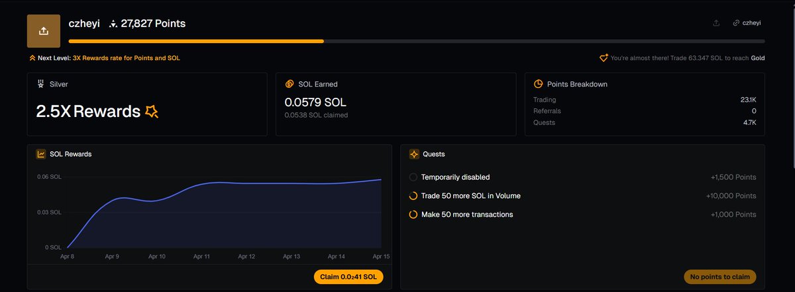Click the +10,000 Points reward text
This screenshot has width=795, height=292.
pos(731,196)
